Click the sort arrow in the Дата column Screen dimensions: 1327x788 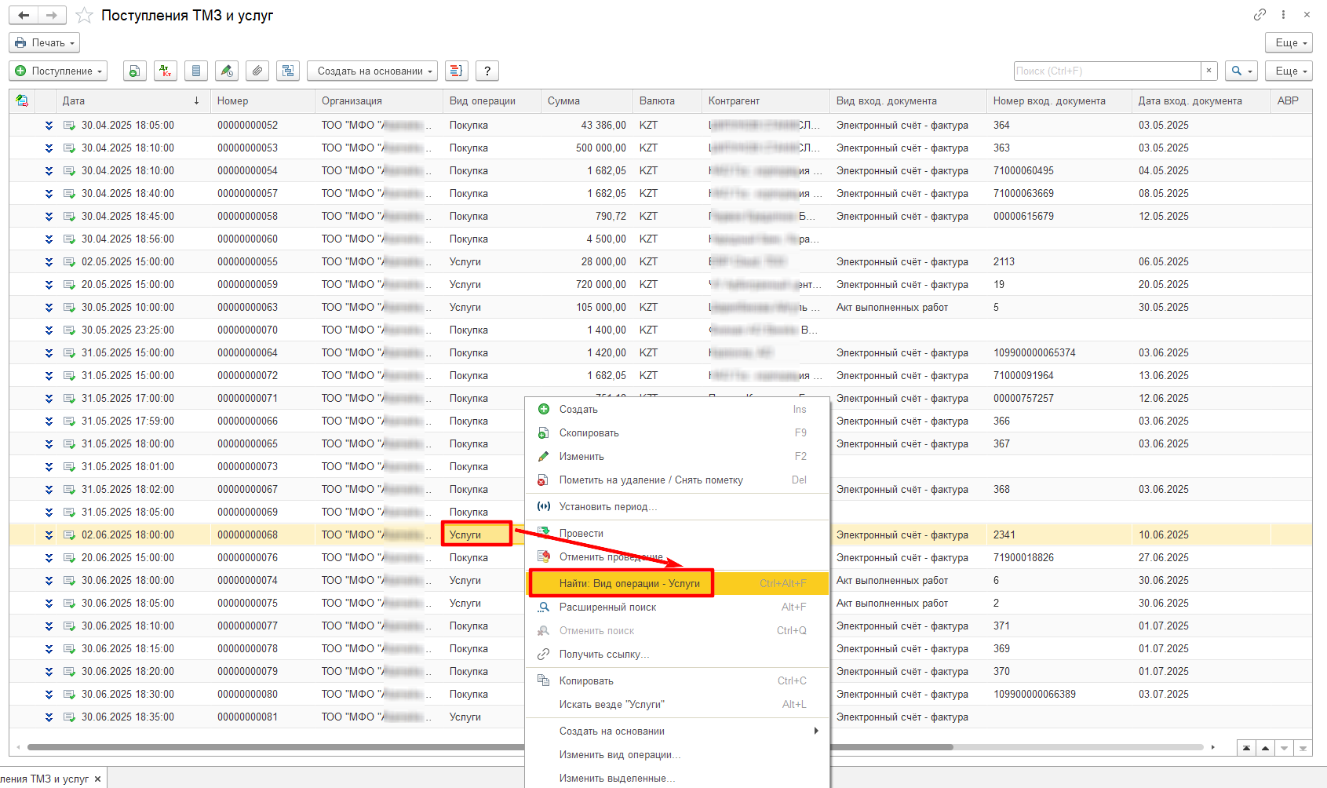click(196, 100)
